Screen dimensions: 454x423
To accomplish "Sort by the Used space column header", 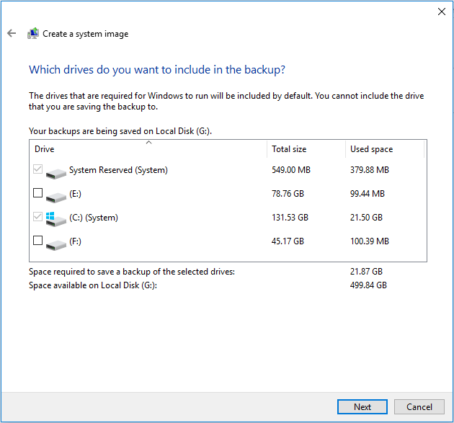I will 385,149.
